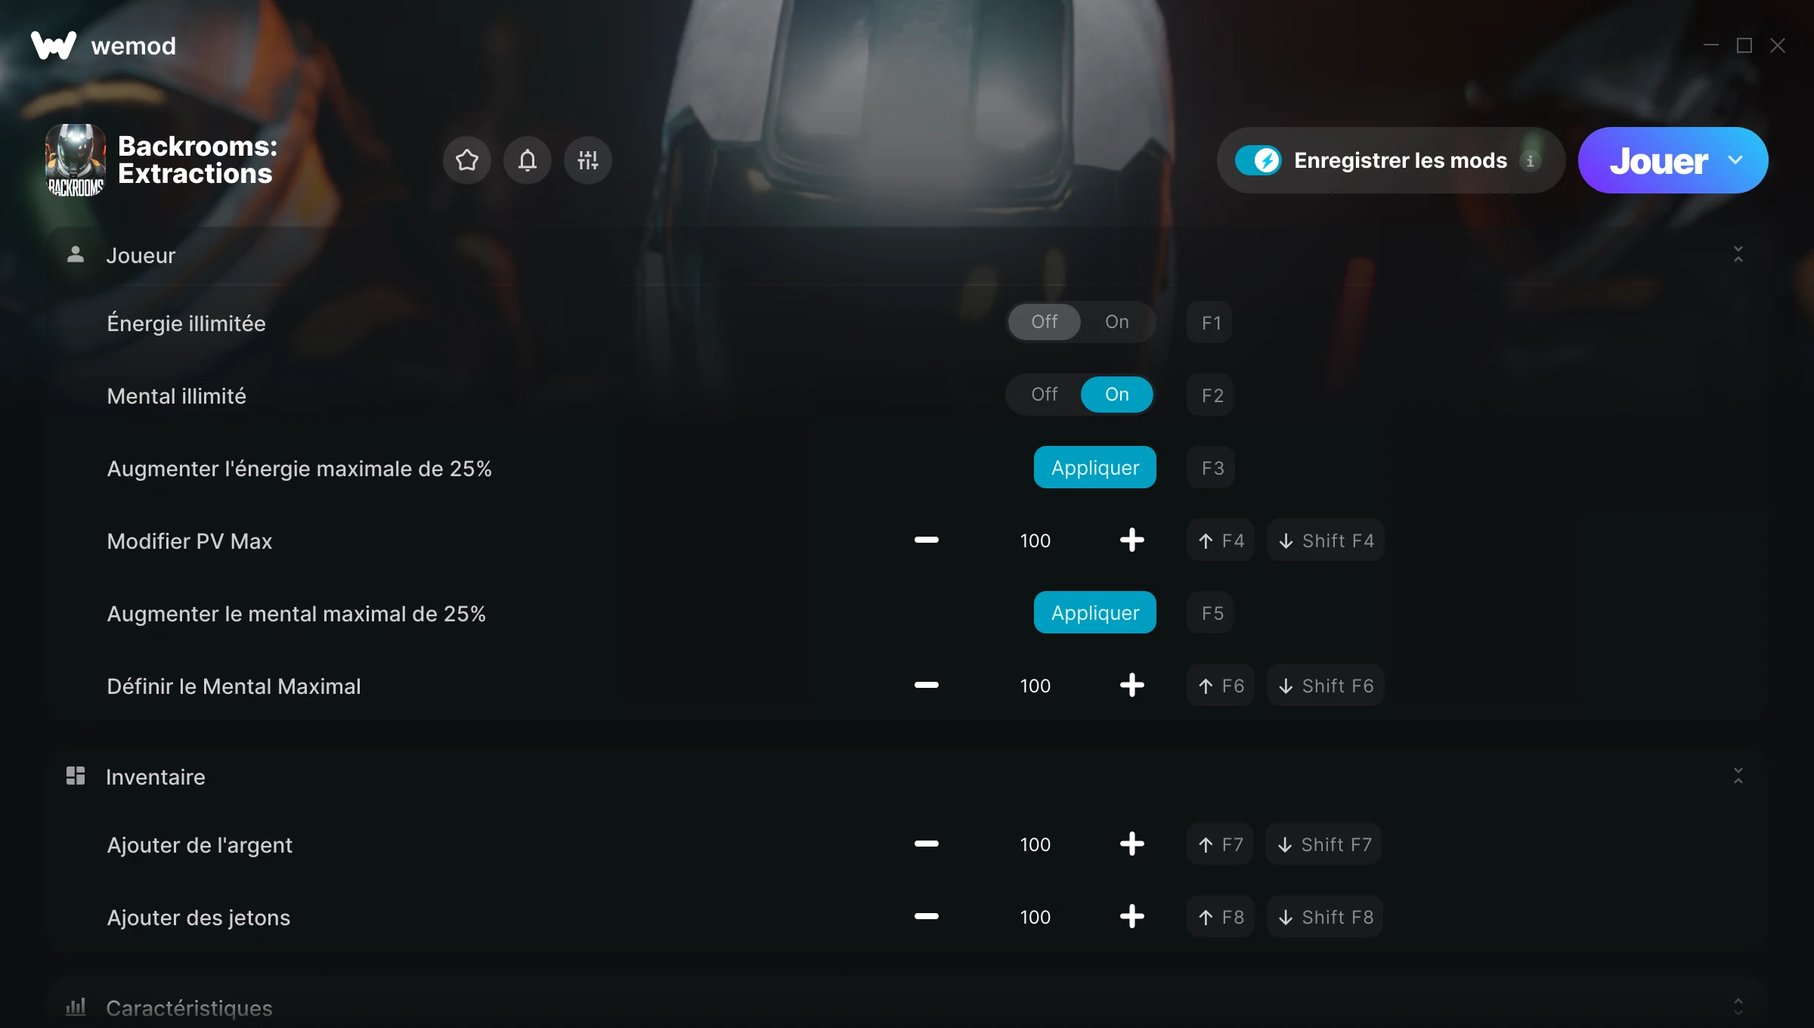Collapse the Inventaire section

1738,776
